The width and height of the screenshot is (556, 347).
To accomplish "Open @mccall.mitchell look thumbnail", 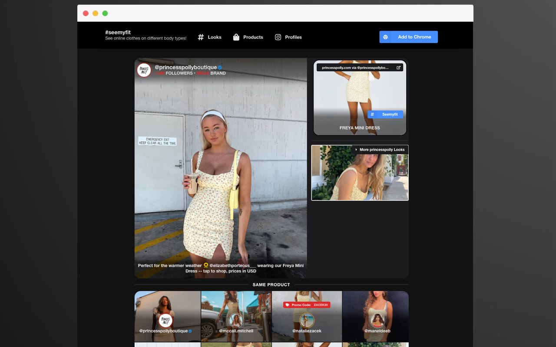I will 236,316.
